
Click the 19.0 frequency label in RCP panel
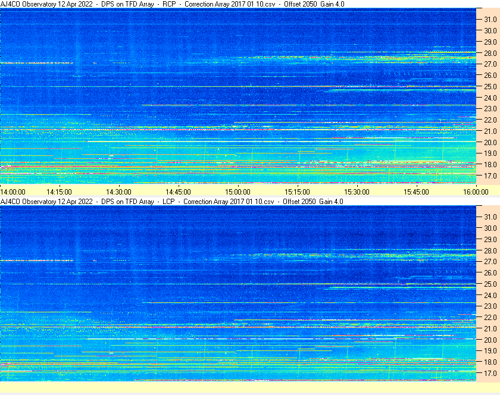tap(490, 154)
